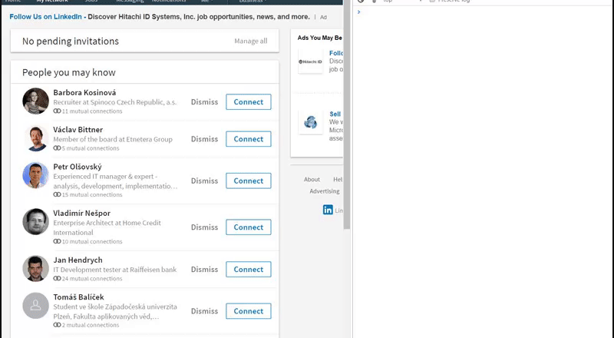This screenshot has width=614, height=338.
Task: Connect with Vladimír Nešpor
Action: [x=248, y=227]
